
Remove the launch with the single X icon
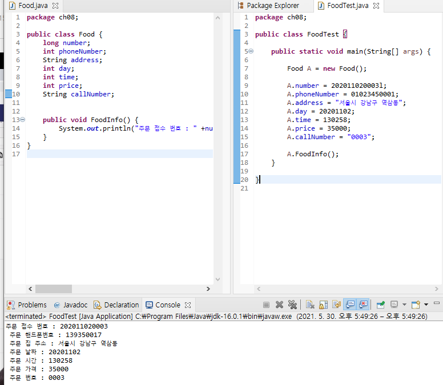279,305
